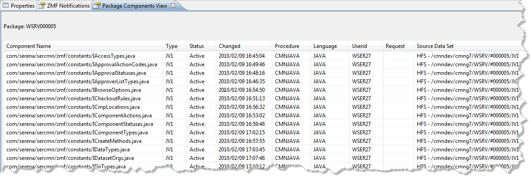
Task: Click the changed time 2010/02/09 17:07:46
Action: coord(242,158)
